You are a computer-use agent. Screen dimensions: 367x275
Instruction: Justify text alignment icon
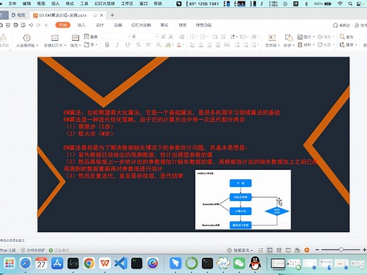[218, 44]
